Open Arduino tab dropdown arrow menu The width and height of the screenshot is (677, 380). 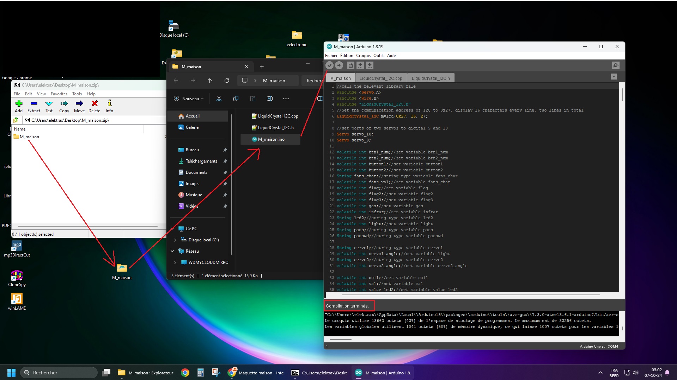pos(614,77)
